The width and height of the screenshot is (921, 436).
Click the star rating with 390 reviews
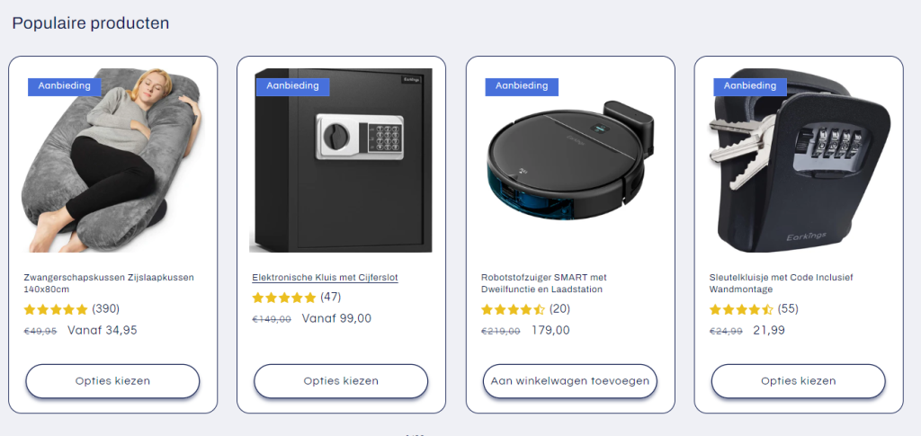coord(72,309)
